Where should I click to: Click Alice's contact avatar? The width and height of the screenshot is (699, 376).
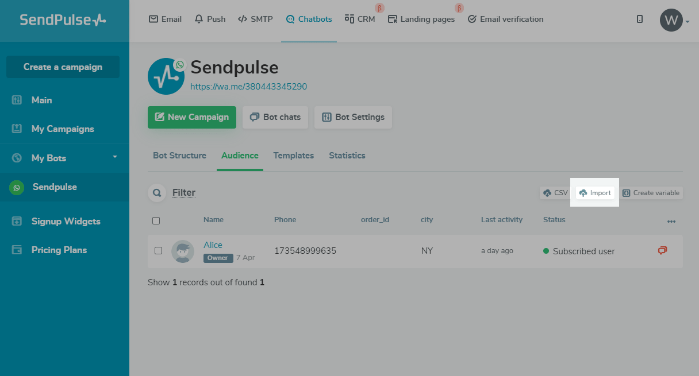183,251
